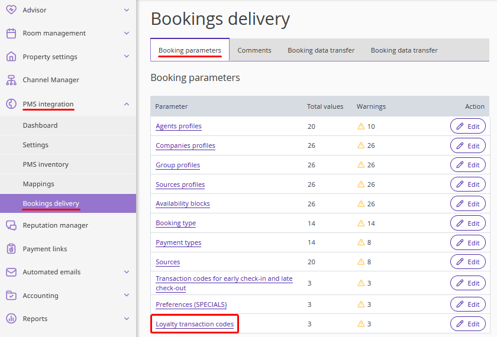
Task: Open the Availability blocks link
Action: click(183, 203)
